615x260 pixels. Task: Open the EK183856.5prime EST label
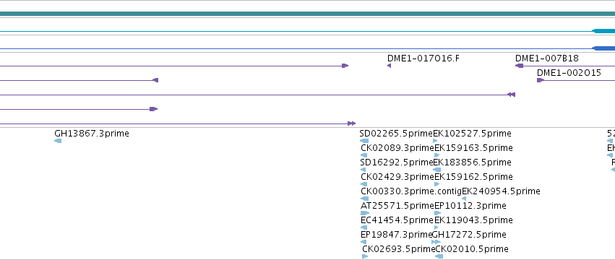tap(472, 162)
